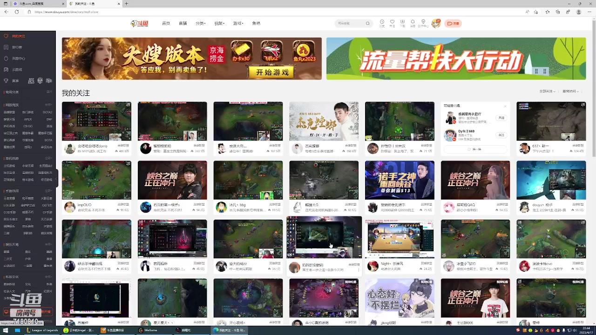Click the 开播 start-streaming button
The width and height of the screenshot is (596, 335).
pos(453,23)
